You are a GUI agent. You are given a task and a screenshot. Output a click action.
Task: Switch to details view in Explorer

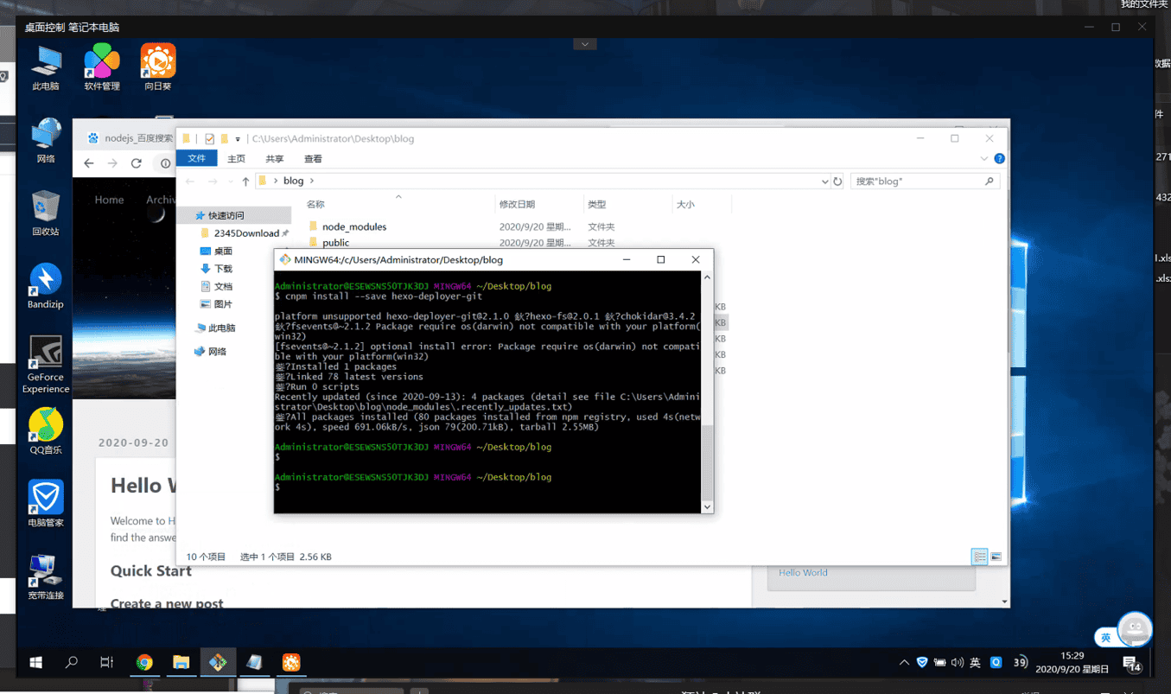pos(979,557)
